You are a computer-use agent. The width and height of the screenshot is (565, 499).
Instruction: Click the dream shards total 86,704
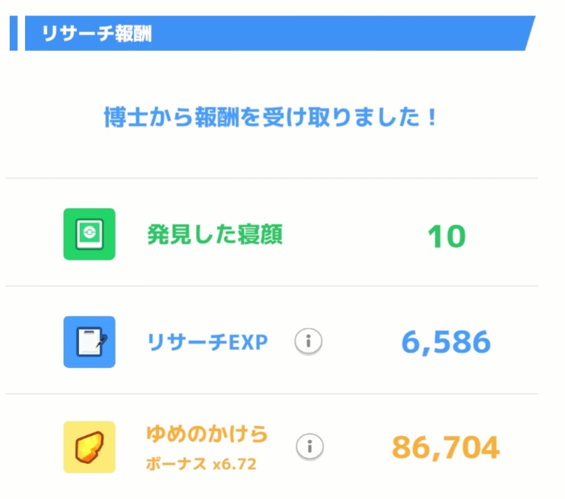446,447
